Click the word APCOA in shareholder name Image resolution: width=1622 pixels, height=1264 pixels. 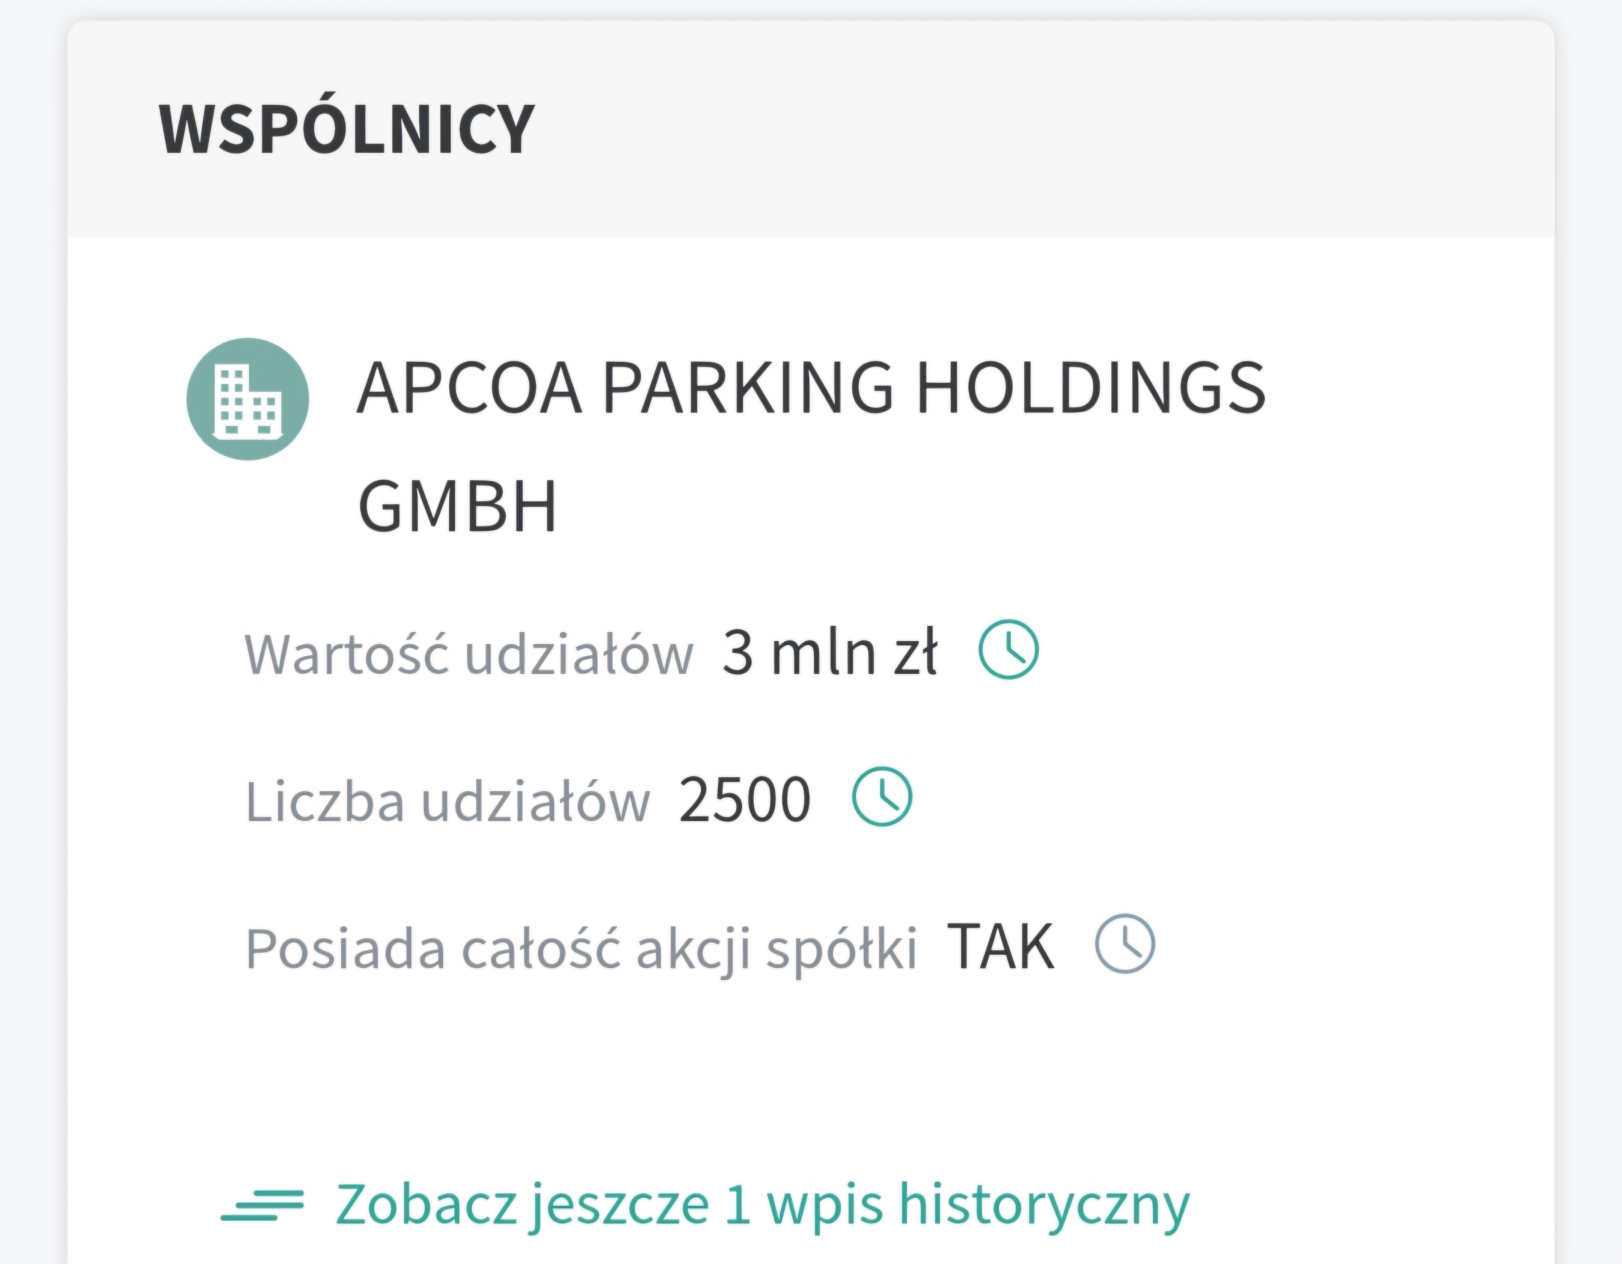pyautogui.click(x=469, y=387)
